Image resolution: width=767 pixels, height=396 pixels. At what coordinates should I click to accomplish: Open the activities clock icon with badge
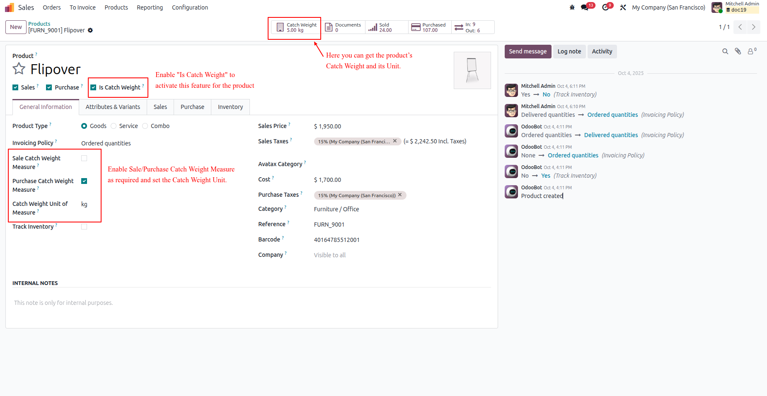(605, 7)
